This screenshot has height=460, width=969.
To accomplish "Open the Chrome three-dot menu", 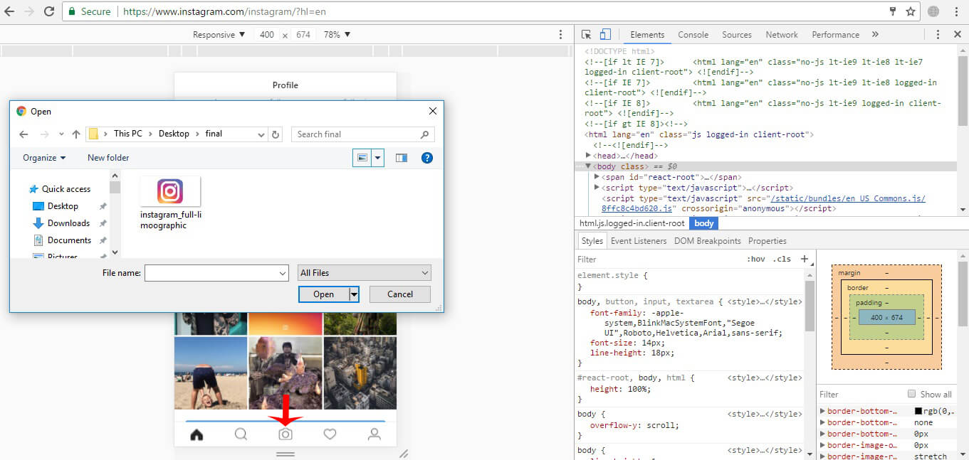I will [955, 11].
